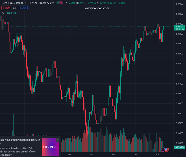Close the City Index ad popup

coord(58,140)
